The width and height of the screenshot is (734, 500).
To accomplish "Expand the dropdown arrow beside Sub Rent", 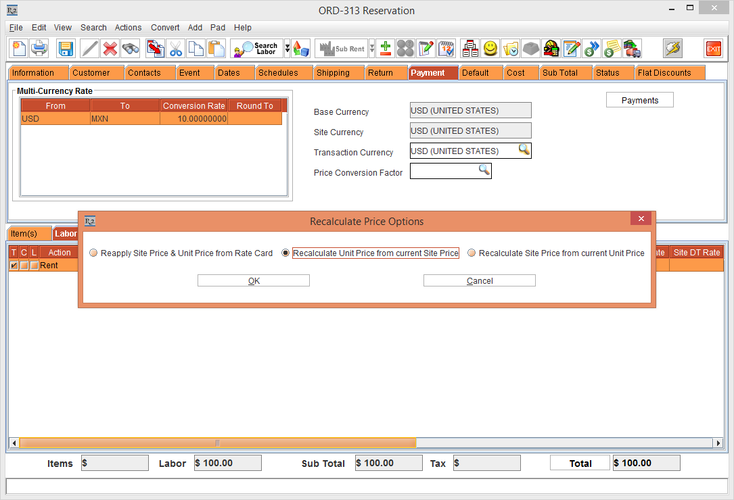I will pyautogui.click(x=371, y=49).
